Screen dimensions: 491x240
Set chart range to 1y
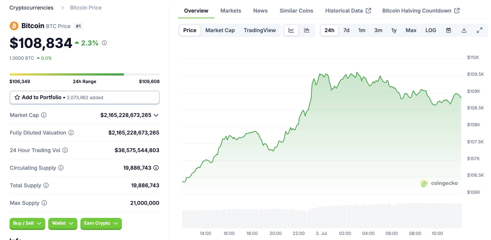coord(394,30)
